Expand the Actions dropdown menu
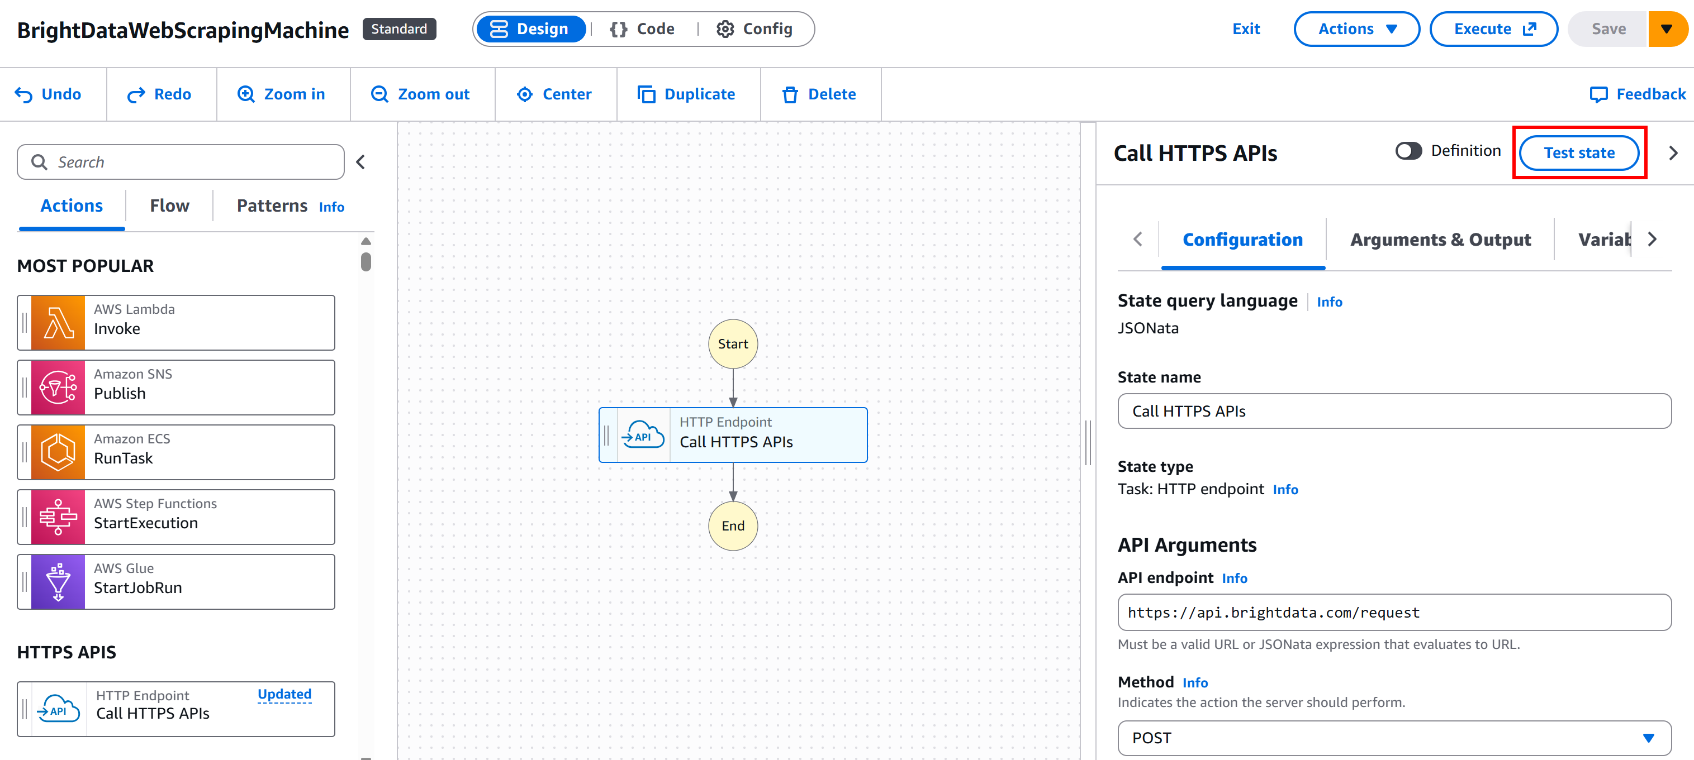Image resolution: width=1694 pixels, height=760 pixels. tap(1356, 29)
